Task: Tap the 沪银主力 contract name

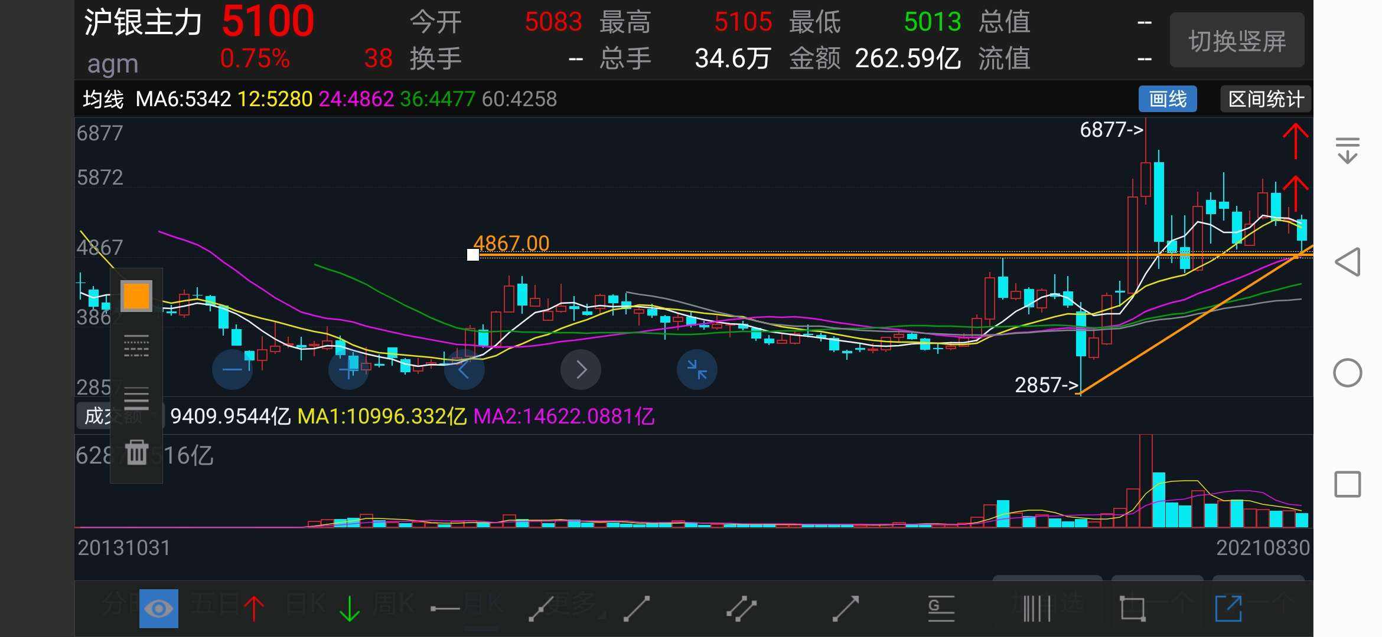Action: point(143,22)
